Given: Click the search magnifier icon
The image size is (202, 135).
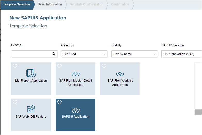Looking at the screenshot, I should click(54, 54).
